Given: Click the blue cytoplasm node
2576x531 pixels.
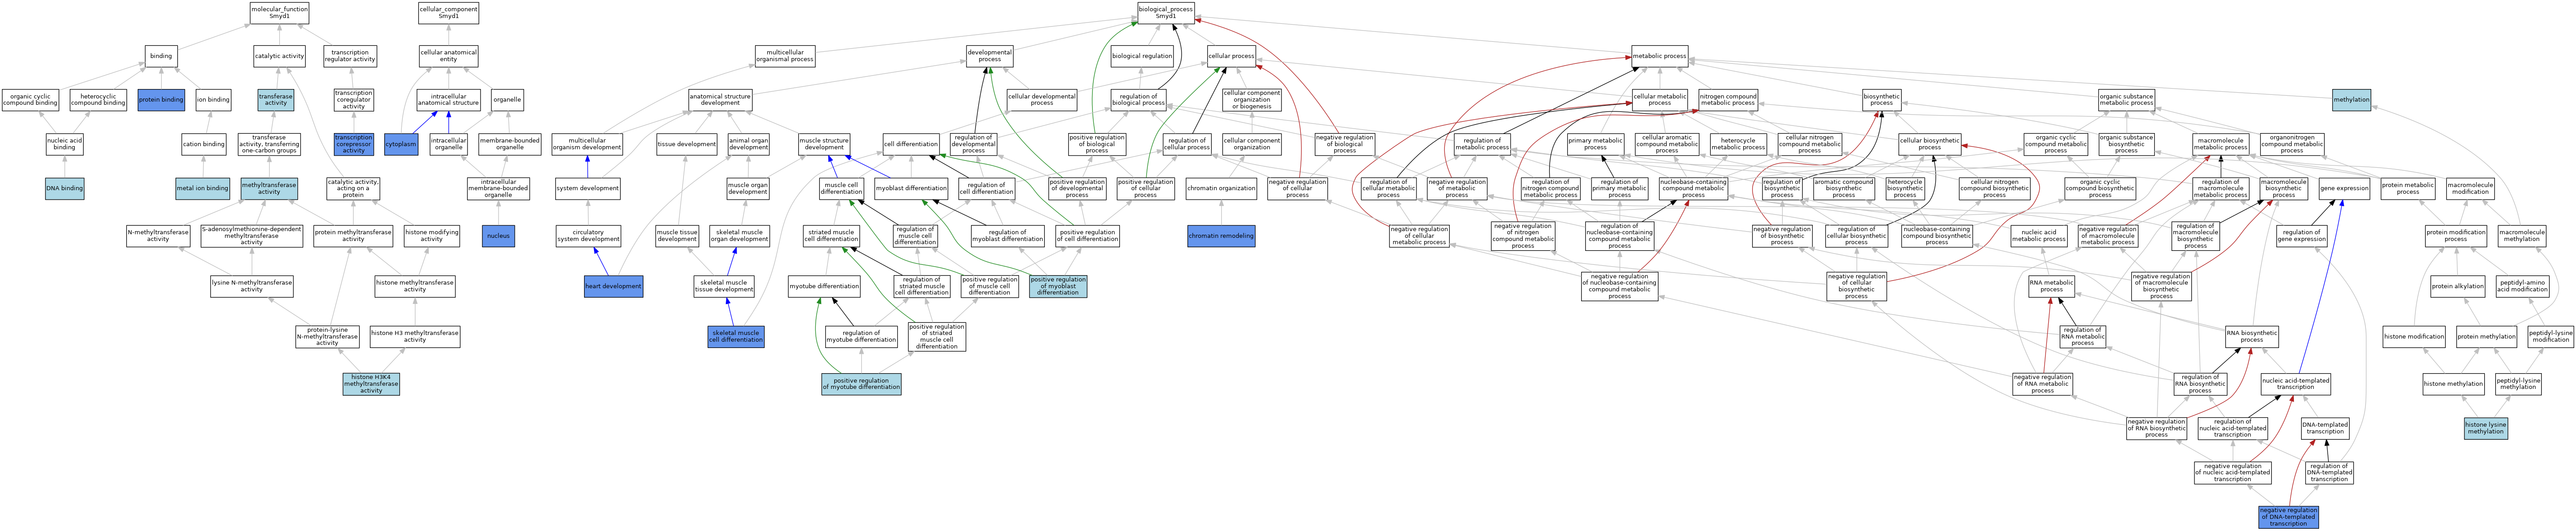Looking at the screenshot, I should (400, 144).
